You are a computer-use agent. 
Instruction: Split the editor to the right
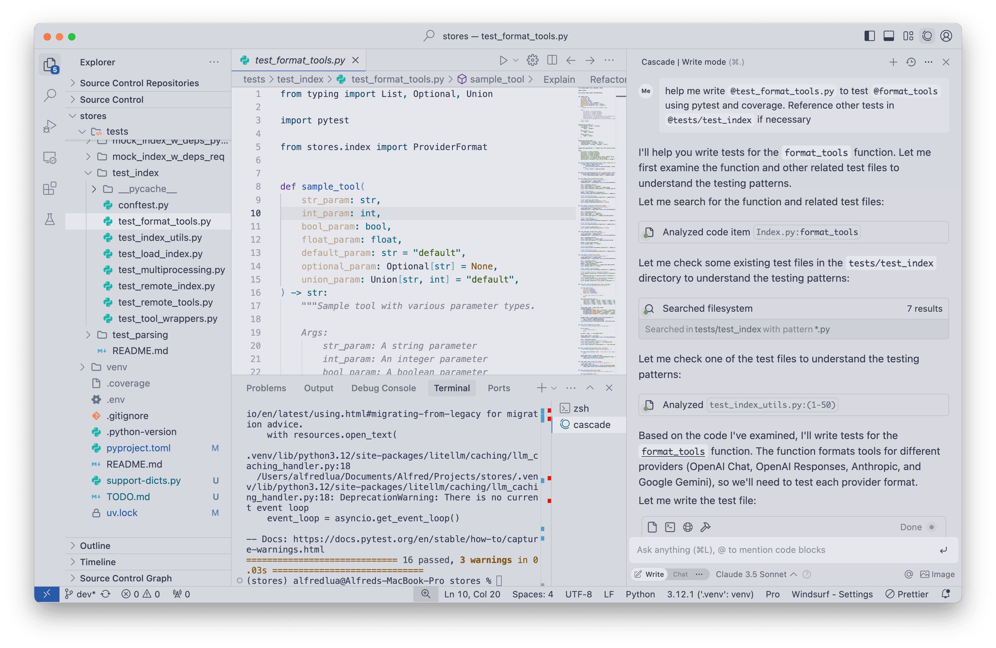click(x=552, y=60)
